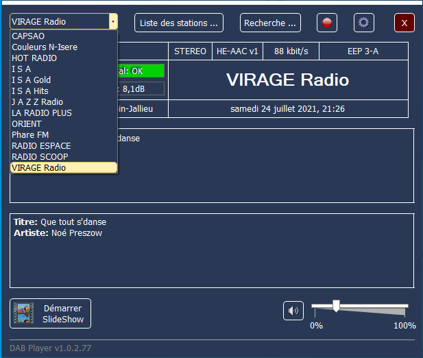423x358 pixels.
Task: Click the 100% label under the volume slider
Action: 404,326
